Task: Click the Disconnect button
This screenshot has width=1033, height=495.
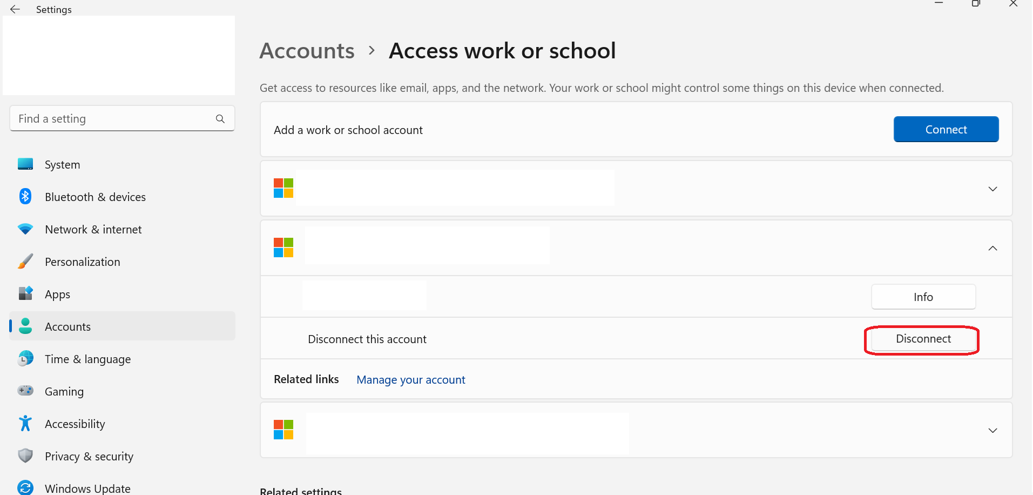Action: coord(923,339)
